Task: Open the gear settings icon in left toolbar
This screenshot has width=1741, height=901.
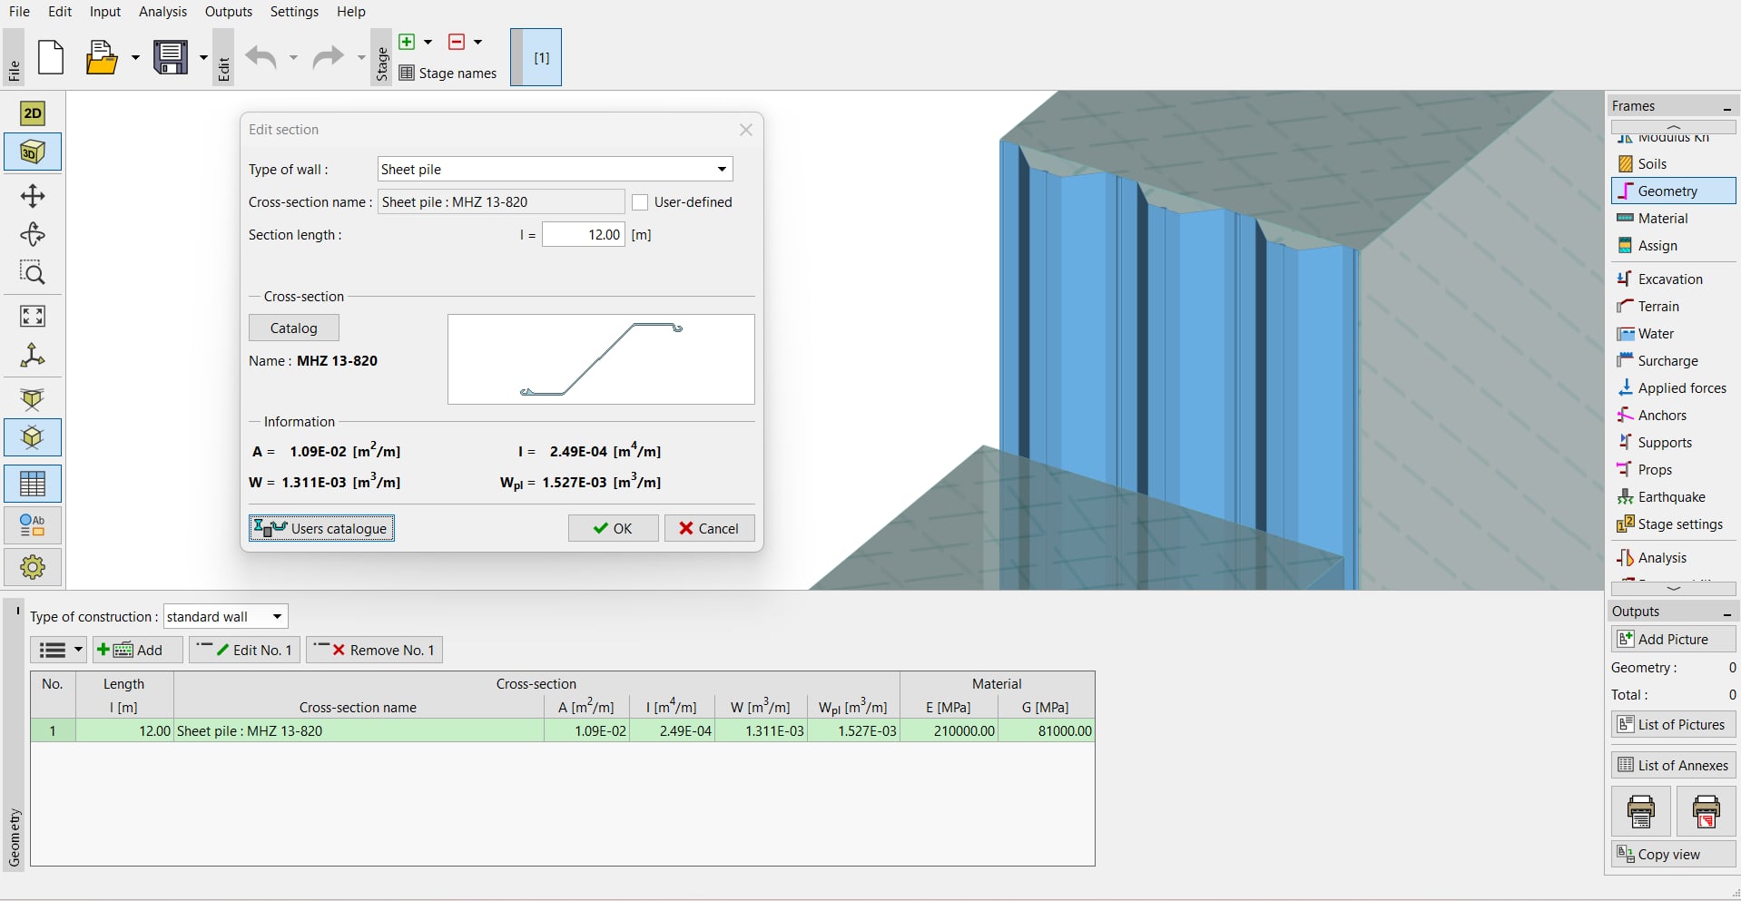Action: (33, 567)
